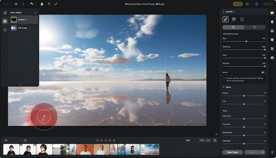The height and width of the screenshot is (158, 276).
Task: Toggle before/after compare view icon
Action: 215,140
